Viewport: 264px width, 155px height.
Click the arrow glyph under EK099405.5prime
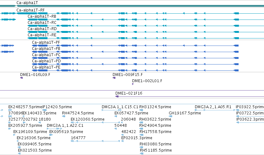(x=19, y=148)
